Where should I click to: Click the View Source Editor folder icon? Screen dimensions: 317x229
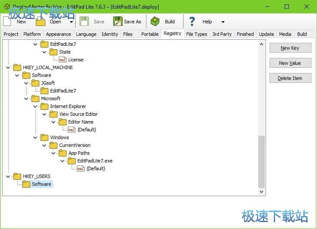point(54,114)
